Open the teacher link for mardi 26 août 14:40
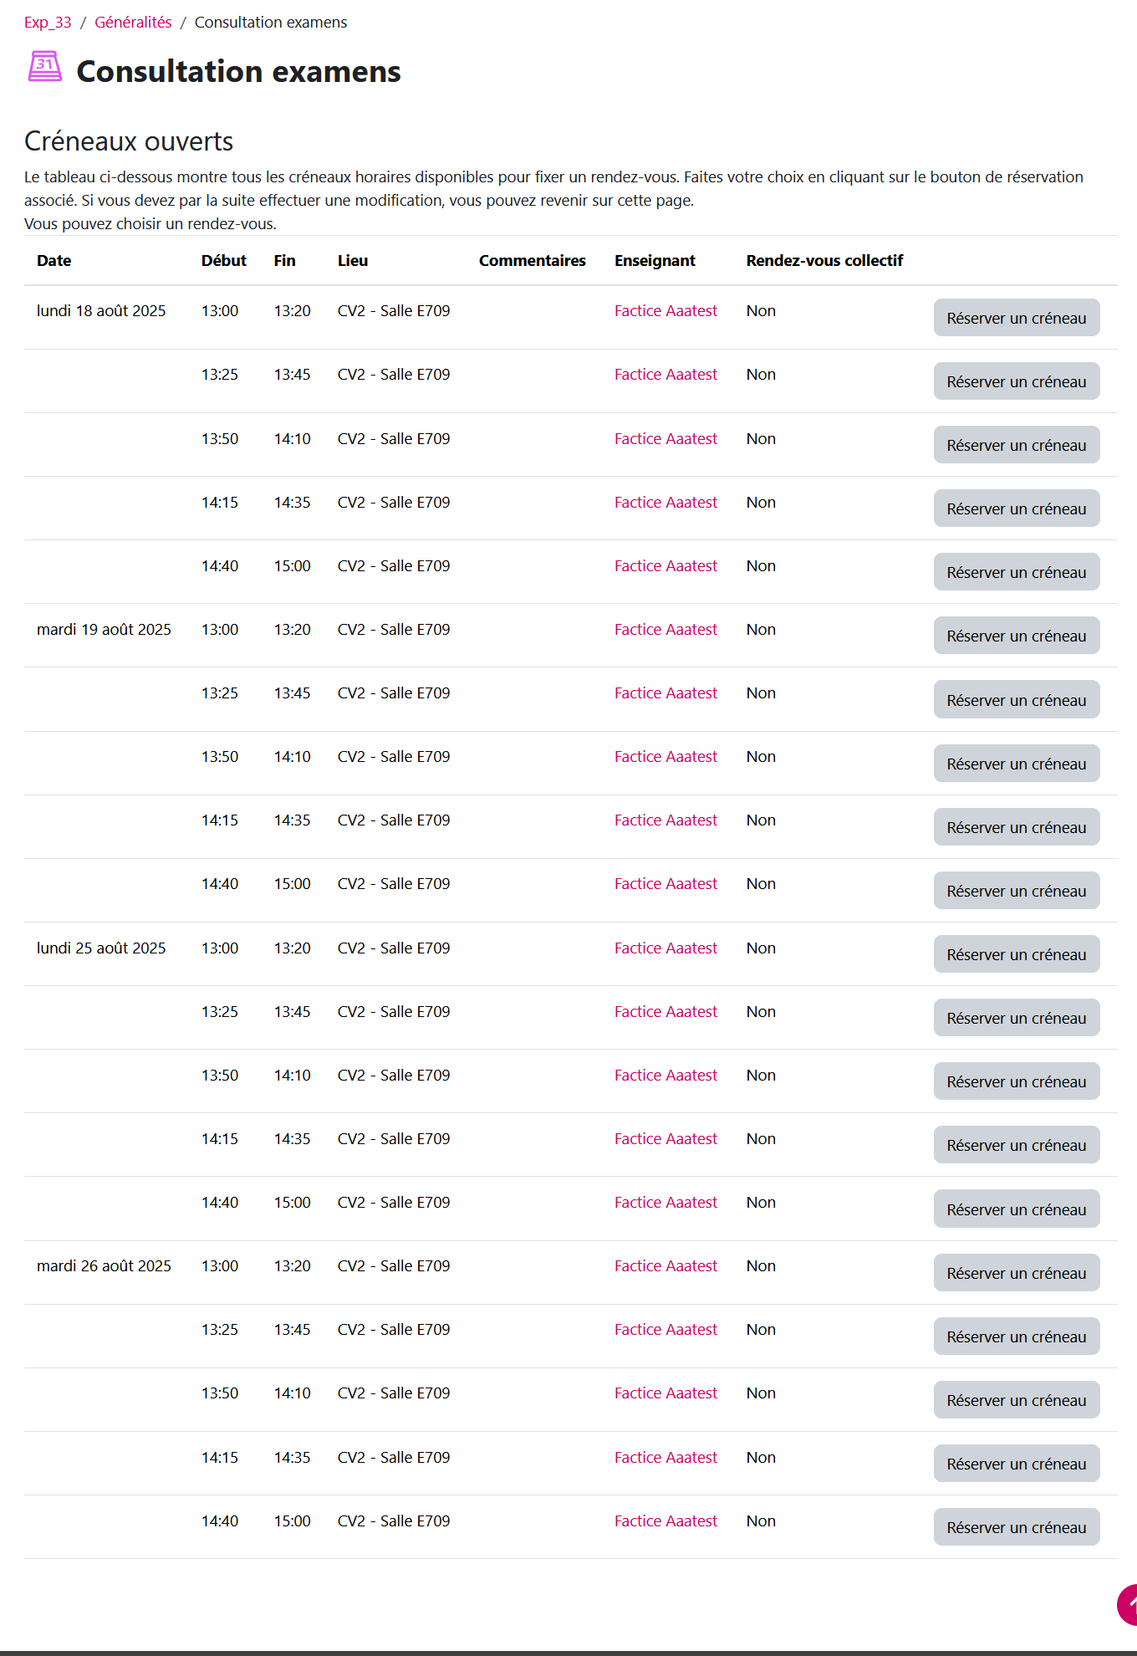The height and width of the screenshot is (1656, 1137). (x=665, y=1521)
